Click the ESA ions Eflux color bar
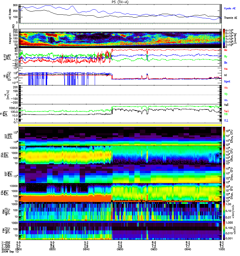240x256 pixels. pos(224,155)
